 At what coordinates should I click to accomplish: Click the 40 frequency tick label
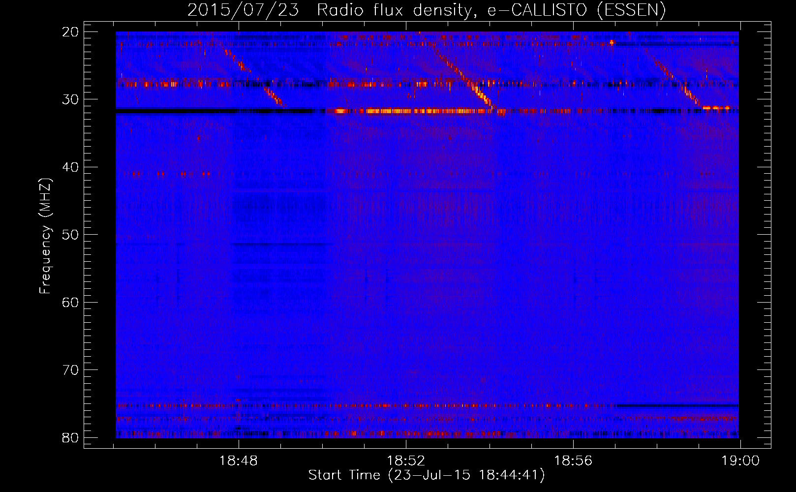(70, 167)
